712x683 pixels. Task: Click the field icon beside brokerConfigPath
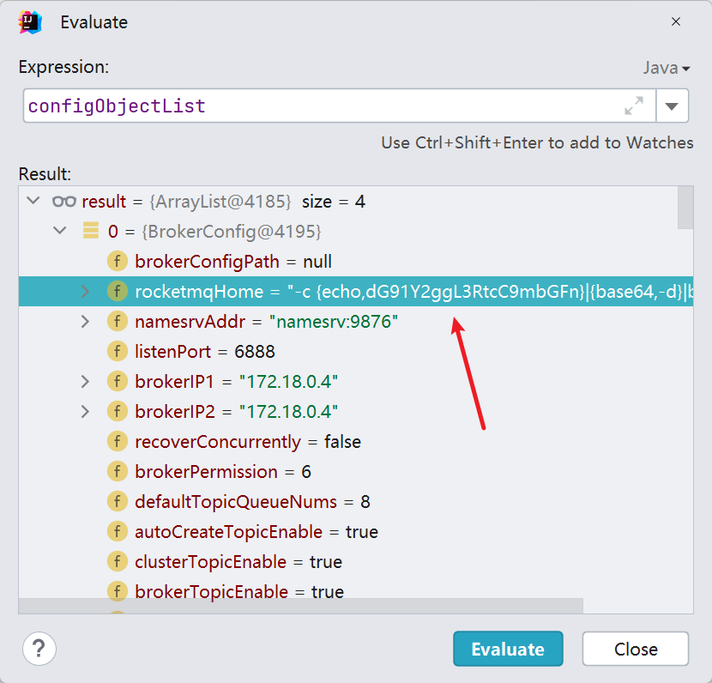coord(118,261)
